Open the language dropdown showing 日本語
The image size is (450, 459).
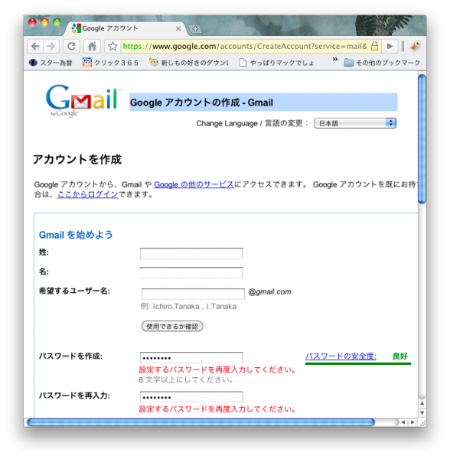pyautogui.click(x=355, y=123)
